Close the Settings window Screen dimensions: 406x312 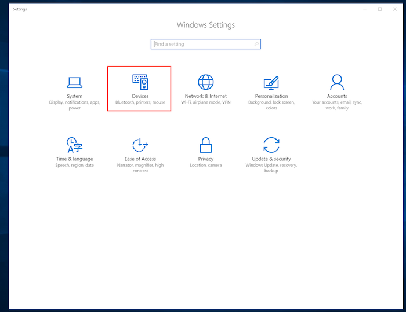pyautogui.click(x=394, y=9)
